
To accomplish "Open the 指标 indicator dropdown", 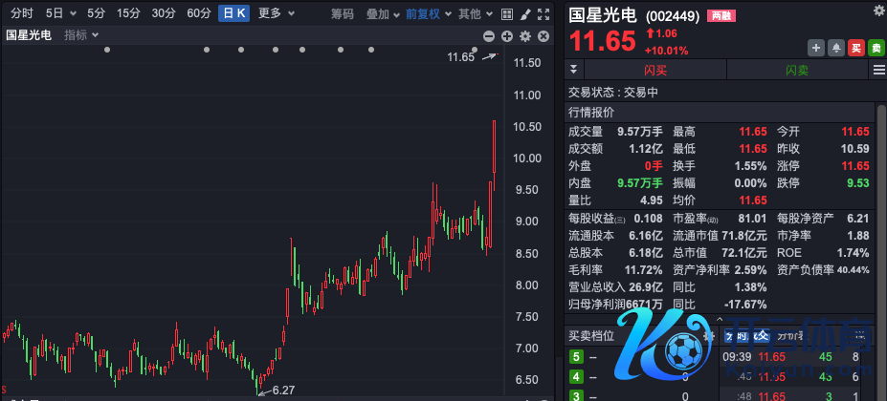I will (x=81, y=35).
